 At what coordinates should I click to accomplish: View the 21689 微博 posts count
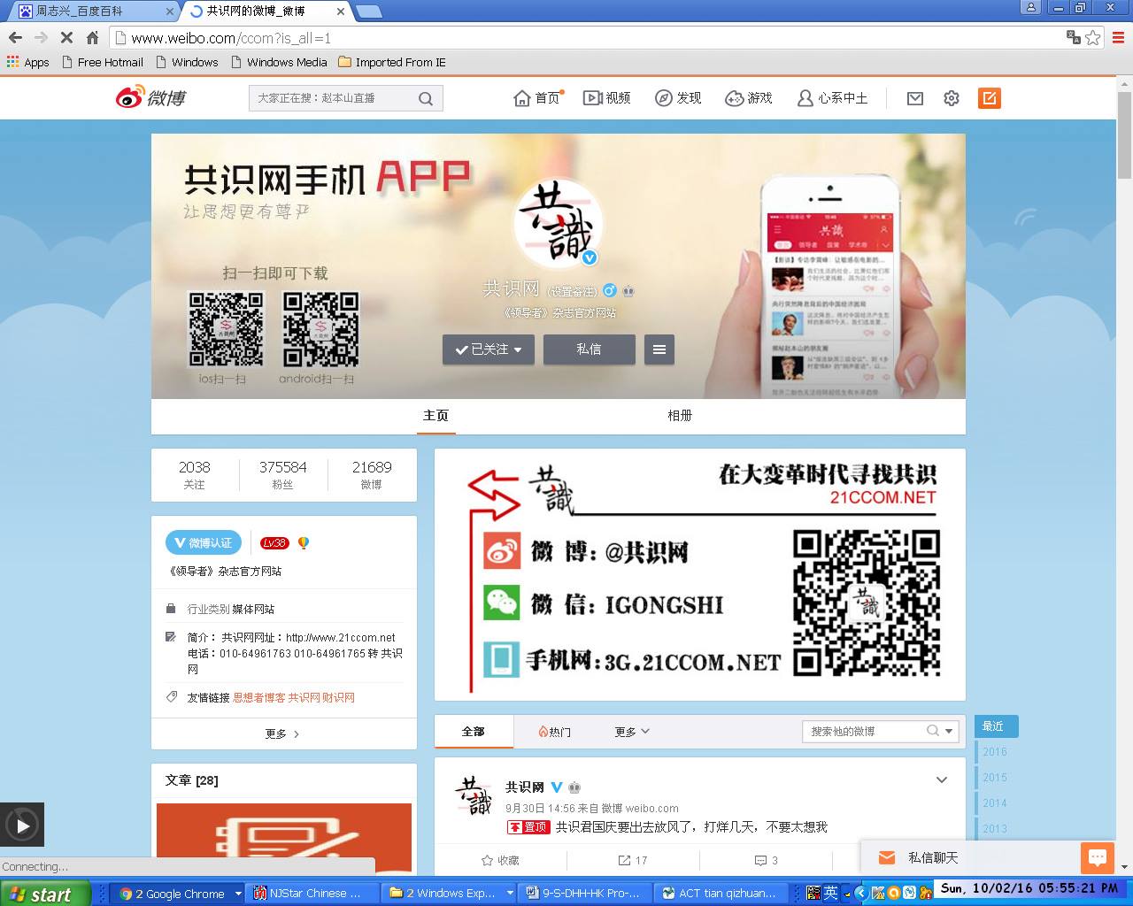tap(372, 474)
